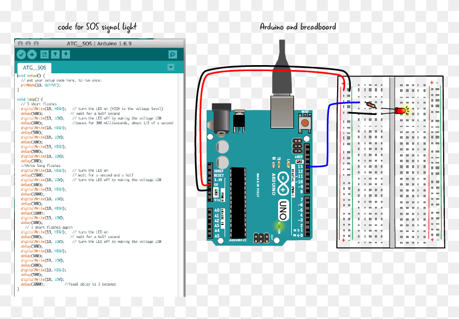Image resolution: width=459 pixels, height=319 pixels.
Task: Click the 'code for SOS signal light' heading
Action: click(x=97, y=27)
